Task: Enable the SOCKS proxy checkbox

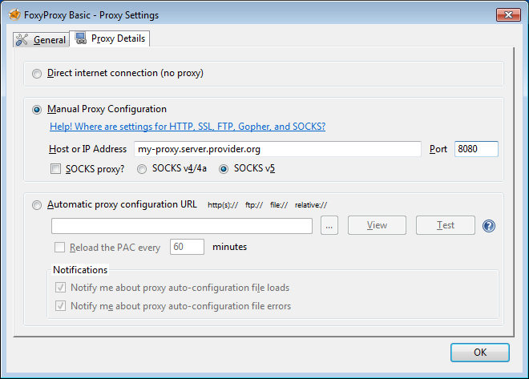Action: pos(55,169)
